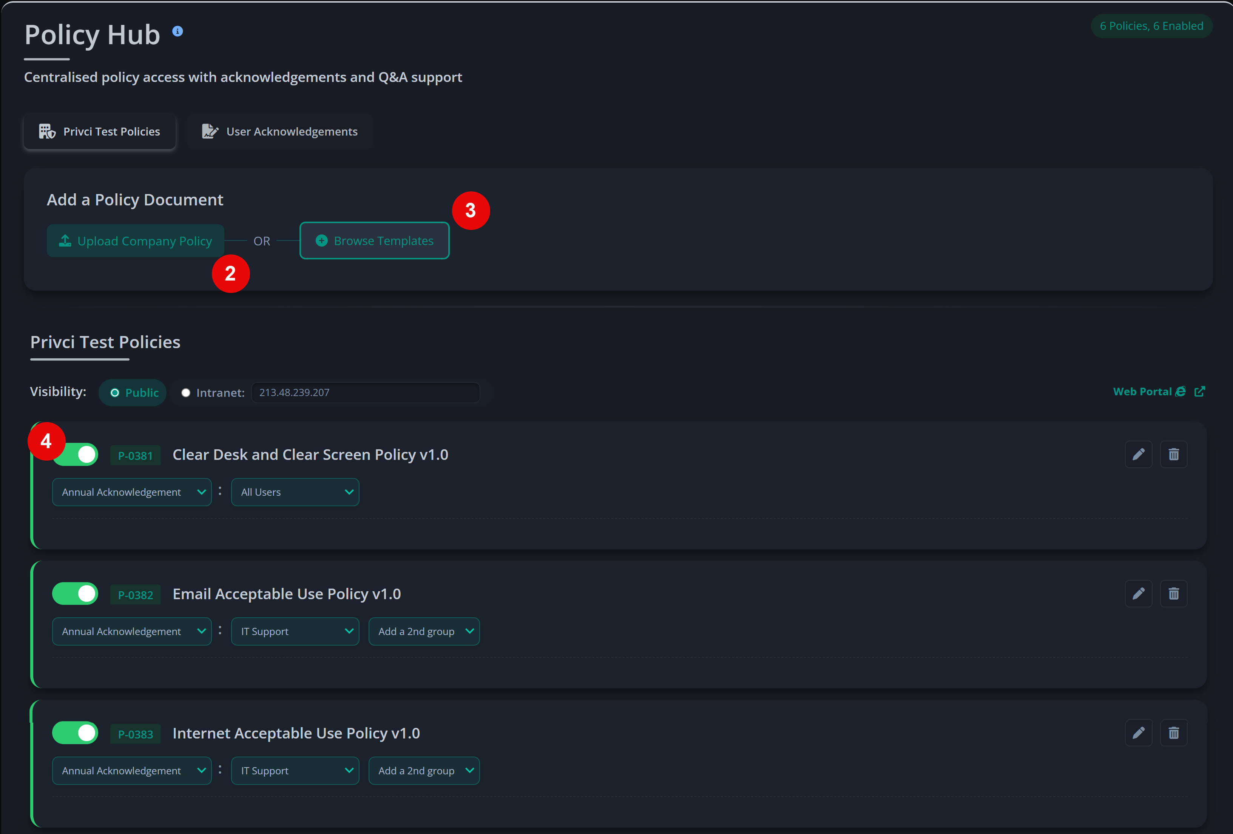
Task: Disable the Internet Acceptable Use Policy toggle
Action: 75,733
